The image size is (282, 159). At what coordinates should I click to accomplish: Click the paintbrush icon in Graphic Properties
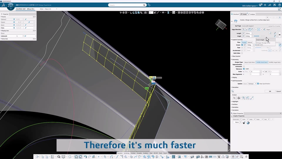(244, 122)
